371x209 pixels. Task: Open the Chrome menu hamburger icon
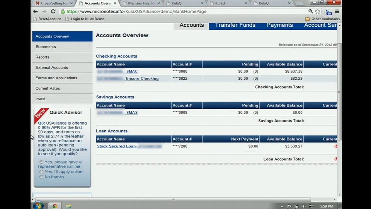pos(337,11)
